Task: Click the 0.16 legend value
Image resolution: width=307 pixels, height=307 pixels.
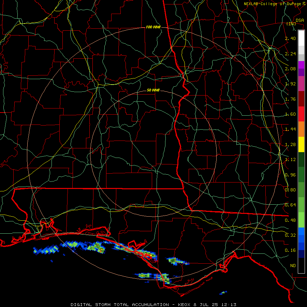Action: pyautogui.click(x=290, y=250)
